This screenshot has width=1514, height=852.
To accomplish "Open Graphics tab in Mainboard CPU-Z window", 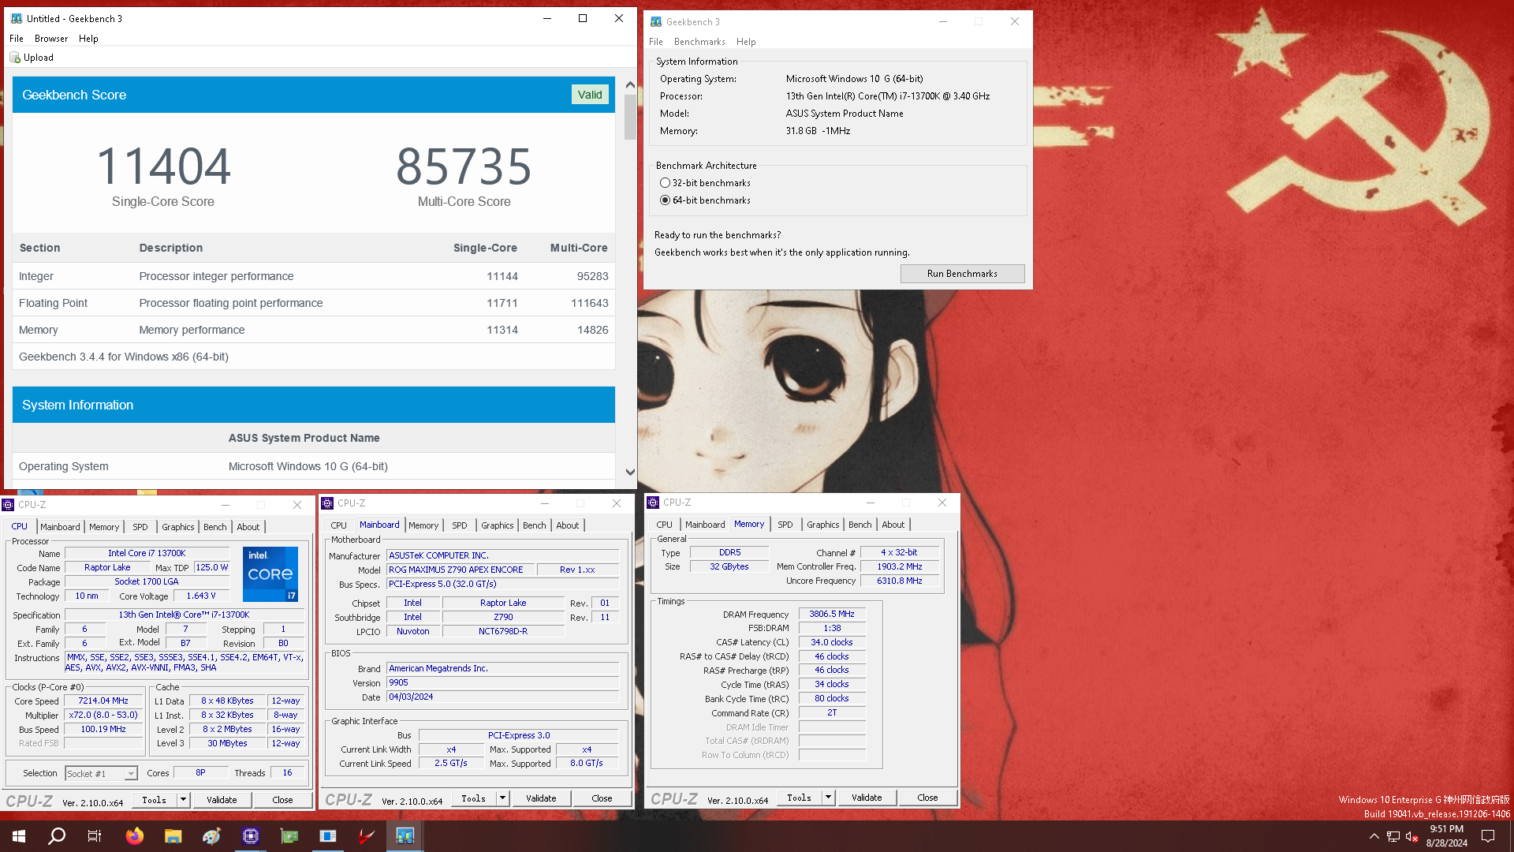I will [498, 525].
